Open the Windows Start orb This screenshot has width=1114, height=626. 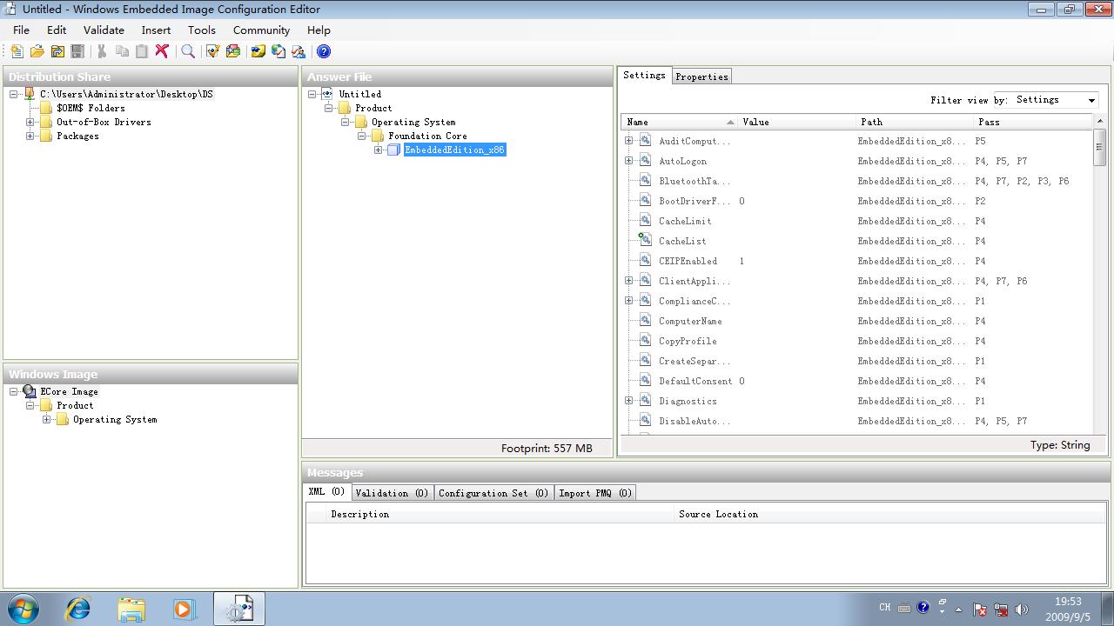pyautogui.click(x=23, y=609)
